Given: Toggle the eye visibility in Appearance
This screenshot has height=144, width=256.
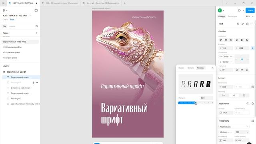Looking at the screenshot, I should [x=248, y=104].
